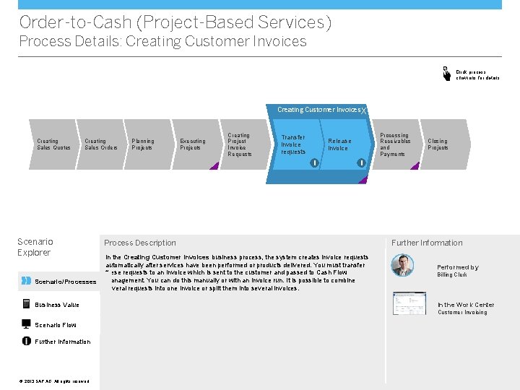The height and width of the screenshot is (390, 520).
Task: Select the Creating Sales Quotes chevron
Action: tap(54, 144)
